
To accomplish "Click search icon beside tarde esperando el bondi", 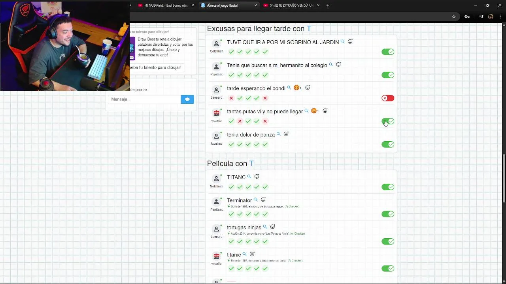I will point(289,88).
